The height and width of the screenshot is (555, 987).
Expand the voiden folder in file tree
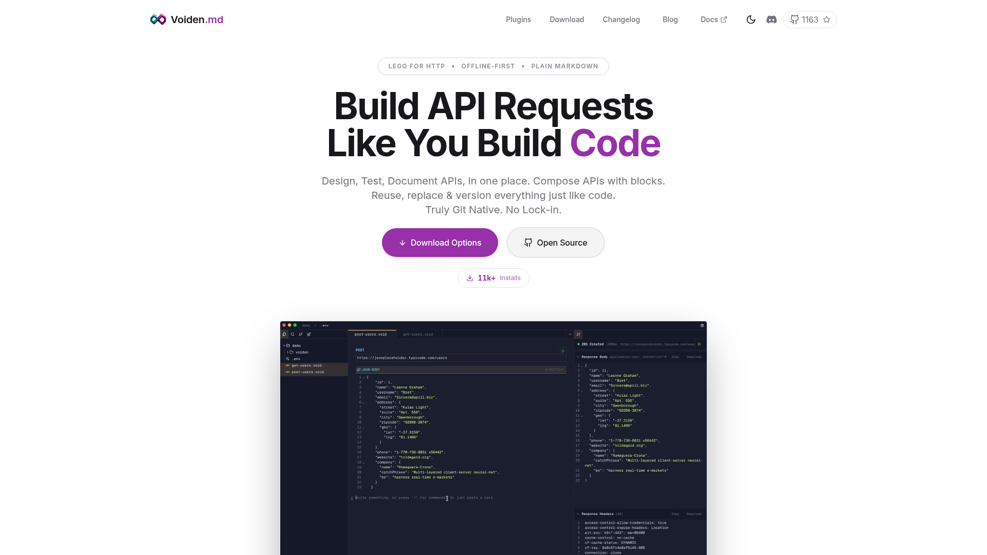click(x=287, y=353)
